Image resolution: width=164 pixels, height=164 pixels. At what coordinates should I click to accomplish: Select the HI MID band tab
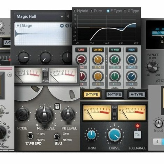(x=115, y=50)
